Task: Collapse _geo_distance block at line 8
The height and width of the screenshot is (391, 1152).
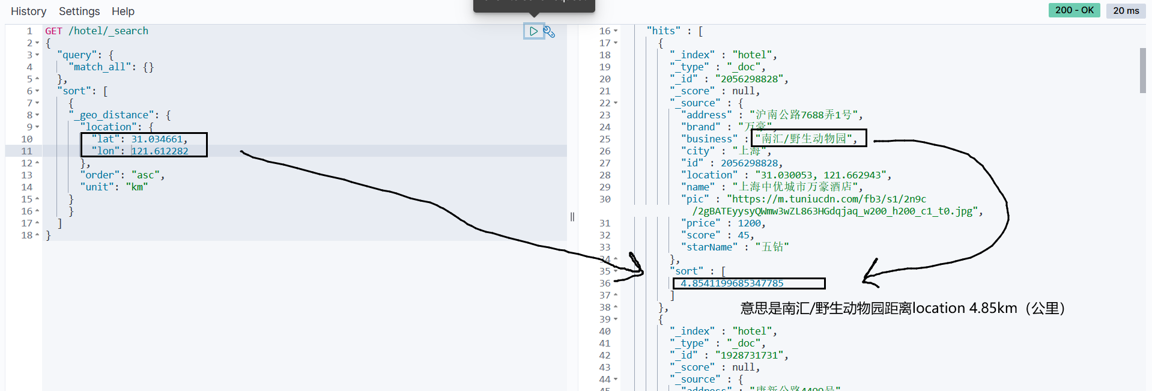Action: click(37, 115)
